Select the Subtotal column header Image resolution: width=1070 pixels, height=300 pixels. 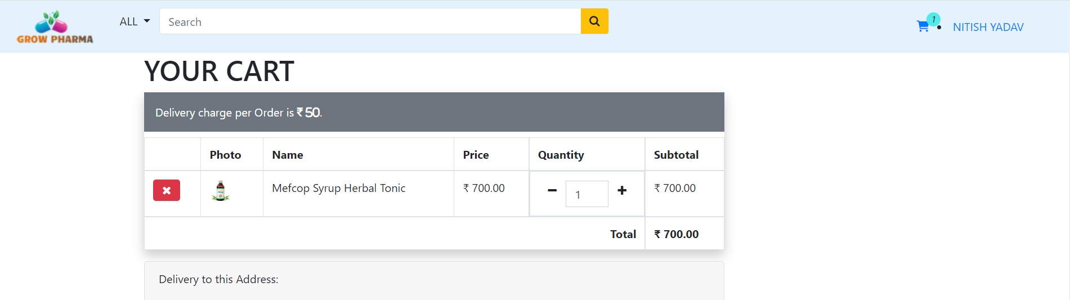coord(676,155)
